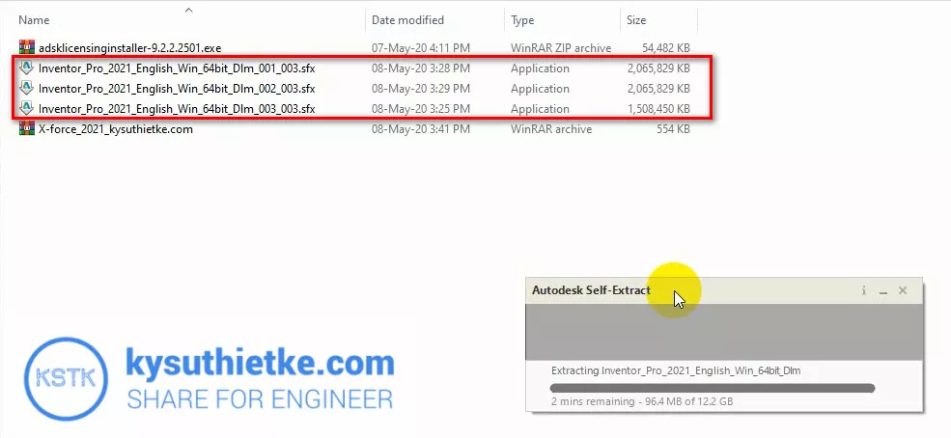Click the adsklicensinginstaller WinRAR file icon
951x438 pixels.
tap(27, 47)
